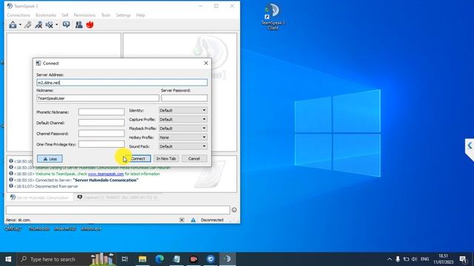
Task: Click the Disconnected from server log line
Action: (56, 186)
